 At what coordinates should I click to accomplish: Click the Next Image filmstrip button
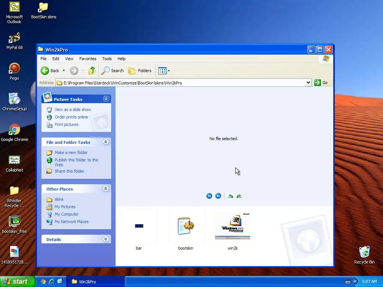tap(218, 196)
